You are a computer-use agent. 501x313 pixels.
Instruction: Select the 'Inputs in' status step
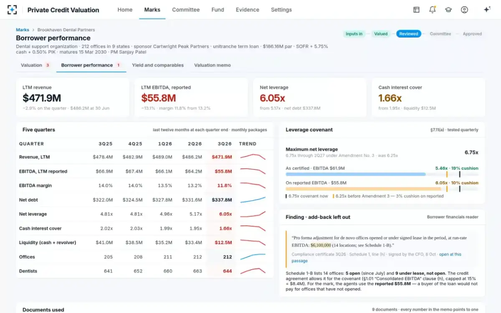[x=354, y=34]
